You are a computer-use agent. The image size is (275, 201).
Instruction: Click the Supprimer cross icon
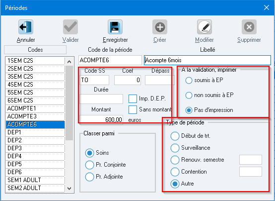249,27
